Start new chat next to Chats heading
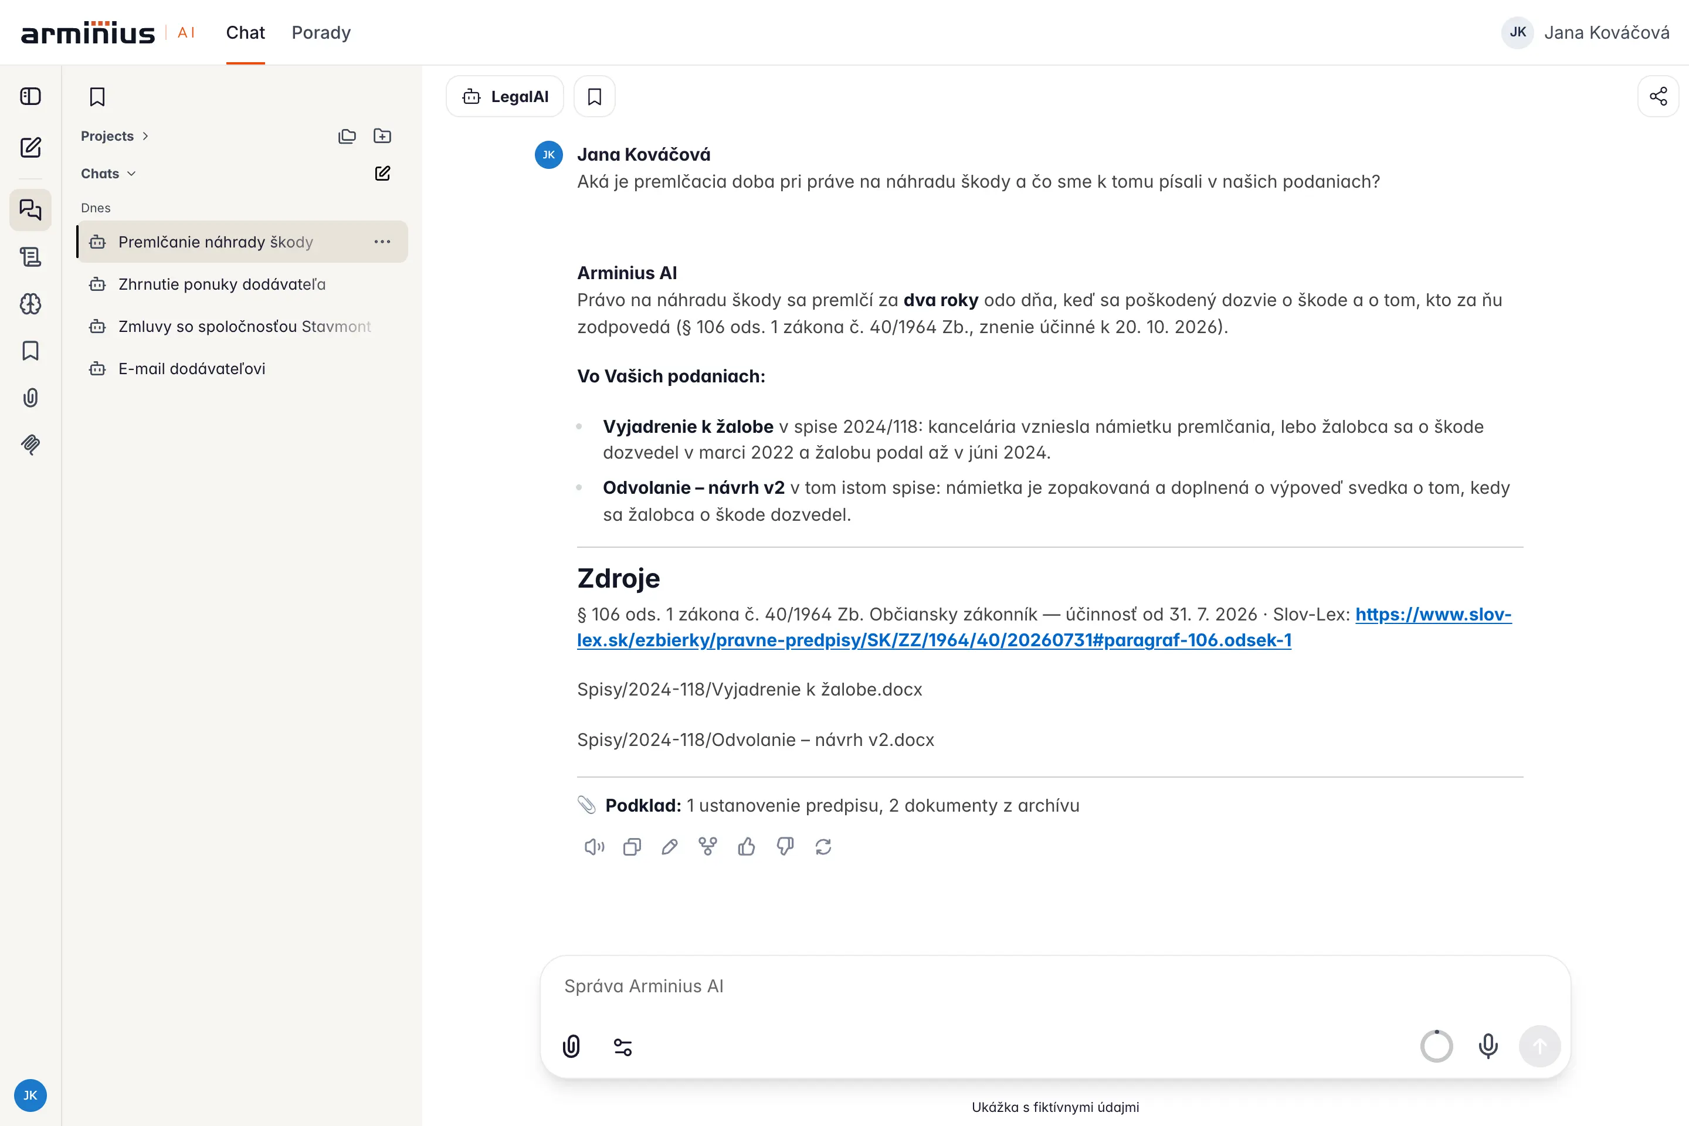This screenshot has width=1689, height=1126. point(382,173)
